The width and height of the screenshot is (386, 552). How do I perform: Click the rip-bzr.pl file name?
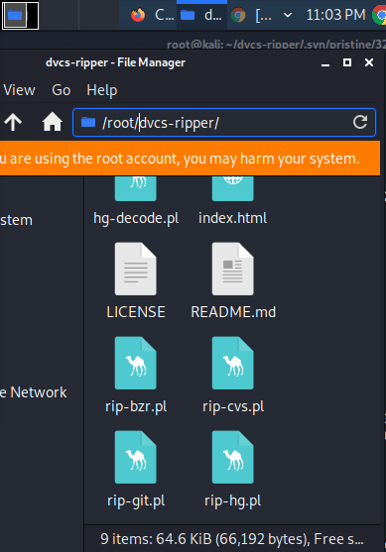136,407
